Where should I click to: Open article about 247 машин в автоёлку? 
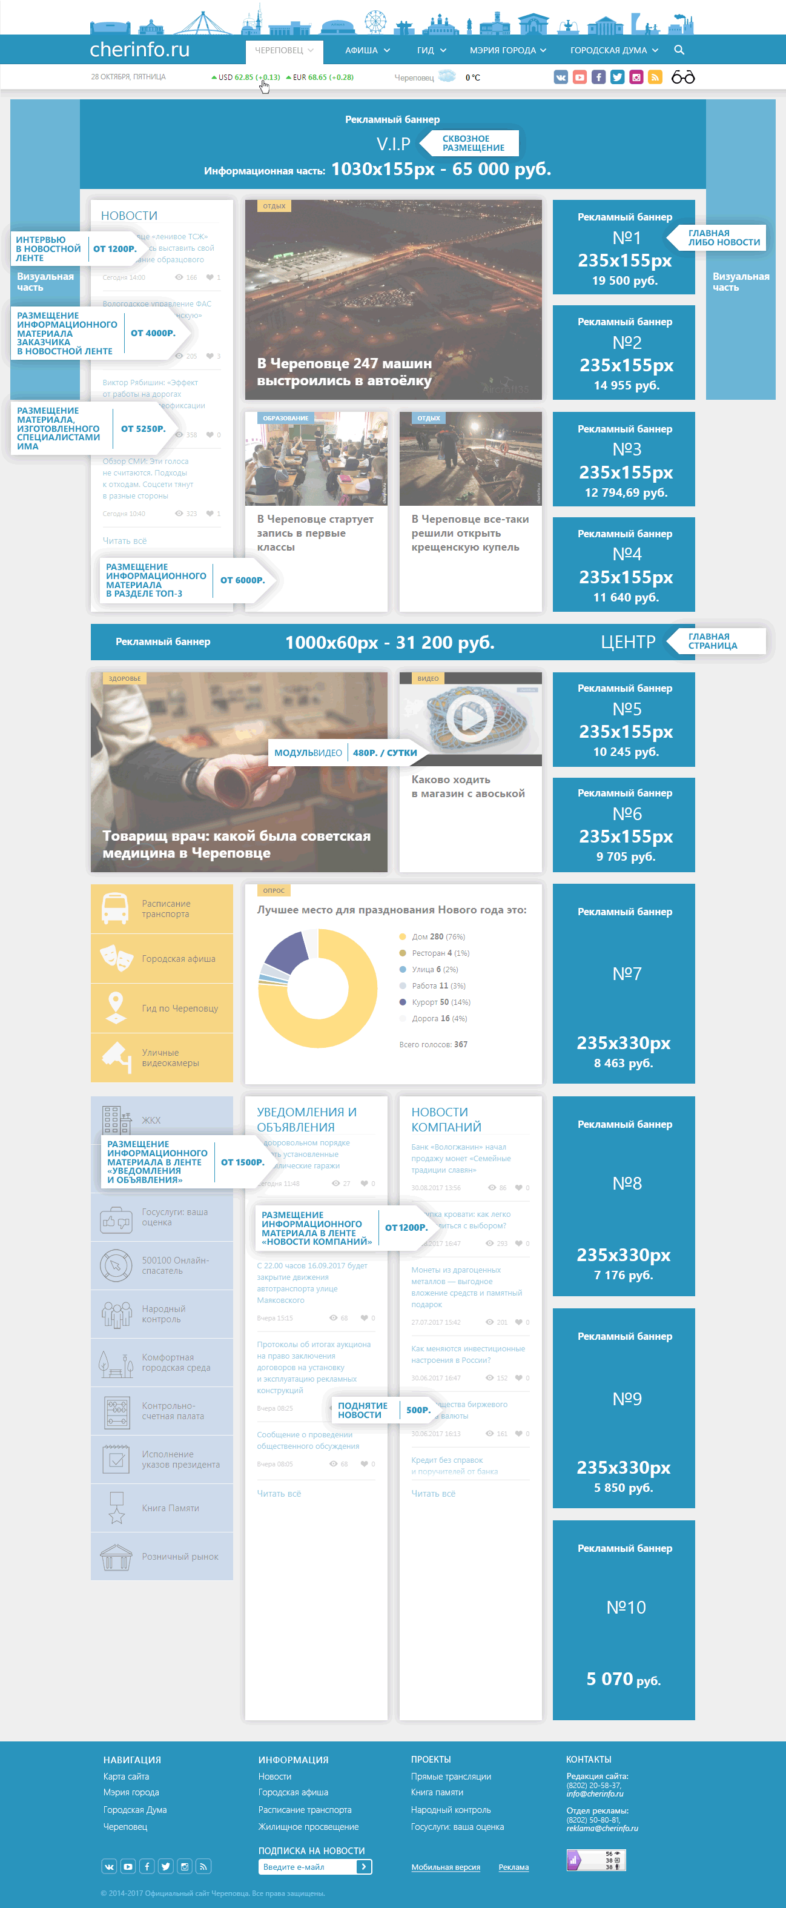345,372
